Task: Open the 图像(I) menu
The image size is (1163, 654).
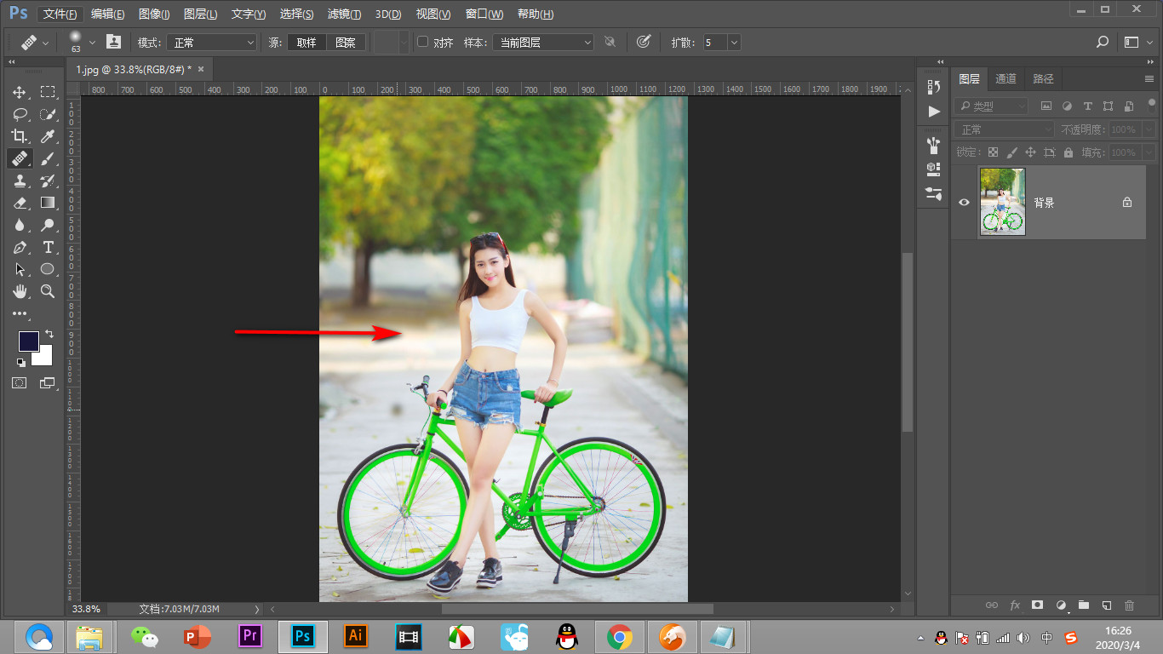Action: pyautogui.click(x=153, y=14)
